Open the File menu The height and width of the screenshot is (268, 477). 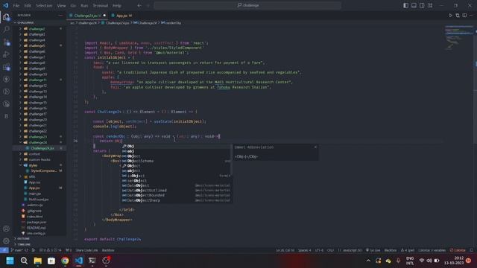click(x=16, y=5)
